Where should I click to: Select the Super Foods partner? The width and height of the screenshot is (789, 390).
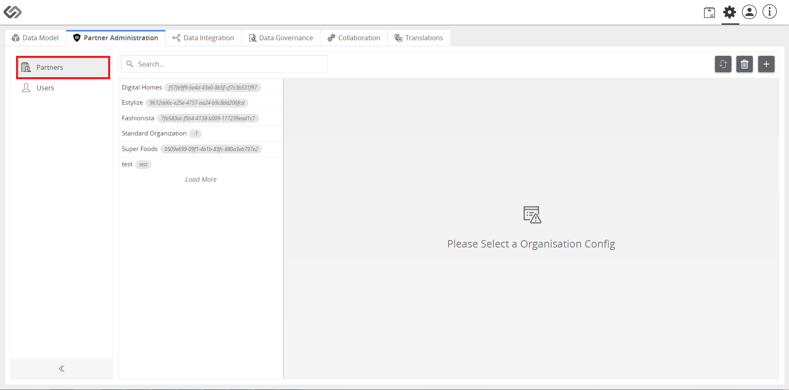201,149
